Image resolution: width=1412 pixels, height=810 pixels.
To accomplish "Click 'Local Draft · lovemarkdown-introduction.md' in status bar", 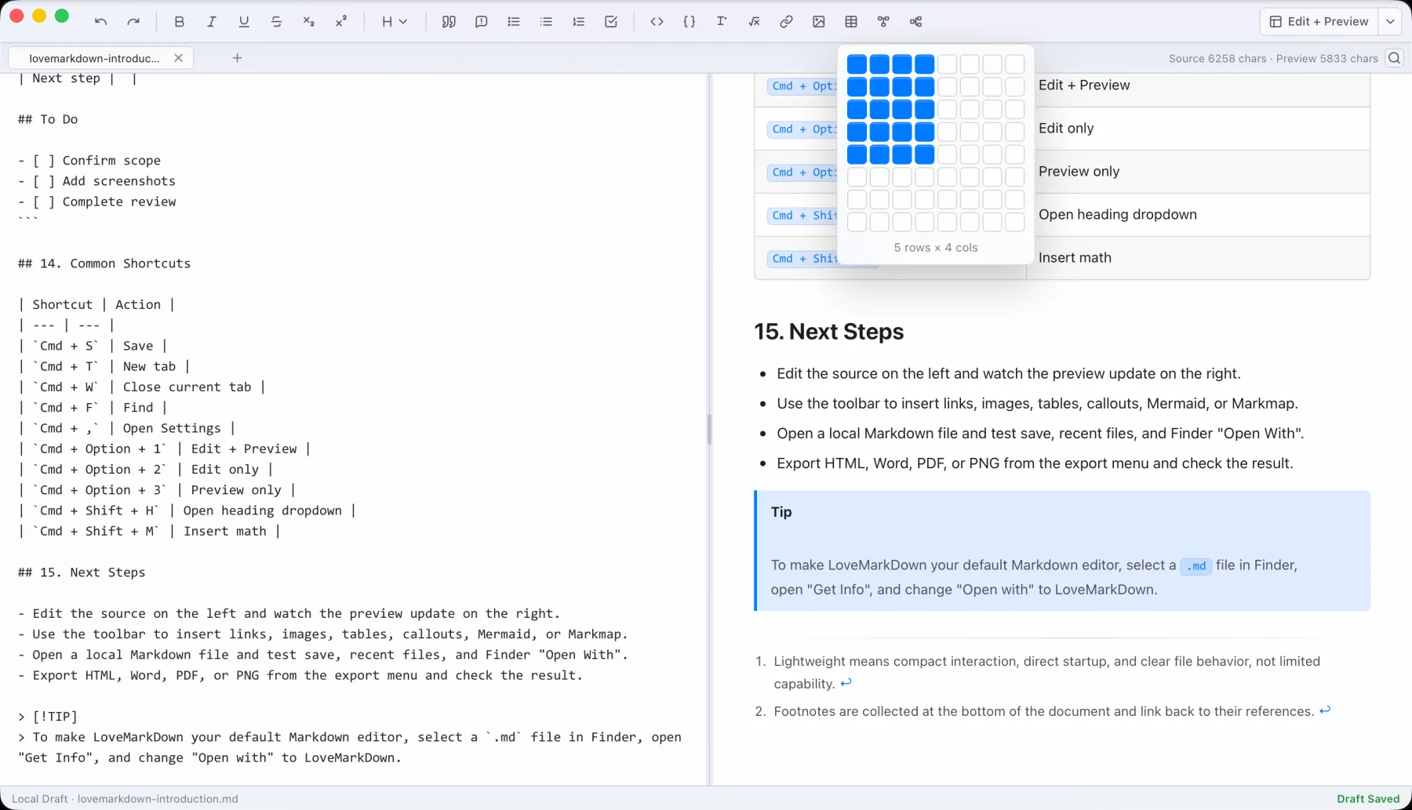I will tap(125, 799).
